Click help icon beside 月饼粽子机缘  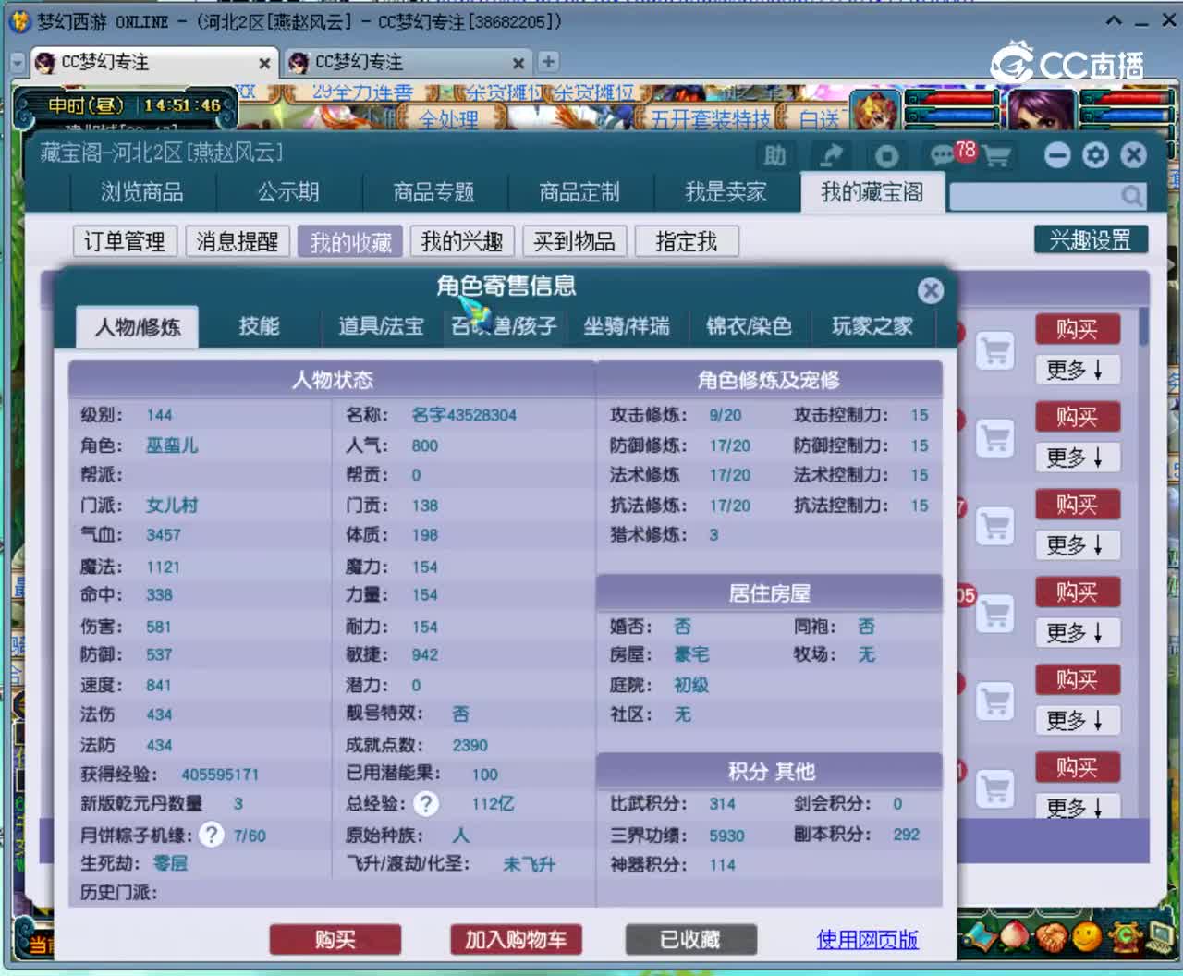tap(212, 835)
